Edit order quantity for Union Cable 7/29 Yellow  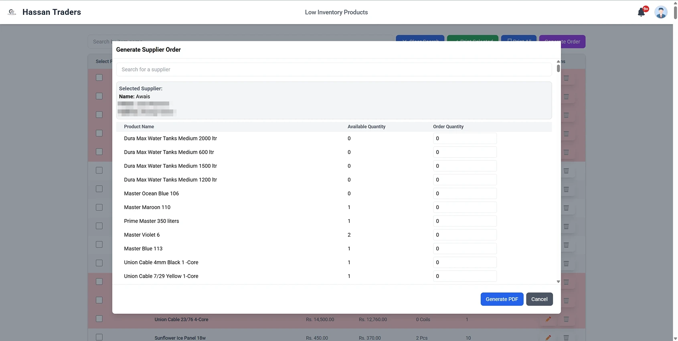tap(465, 276)
